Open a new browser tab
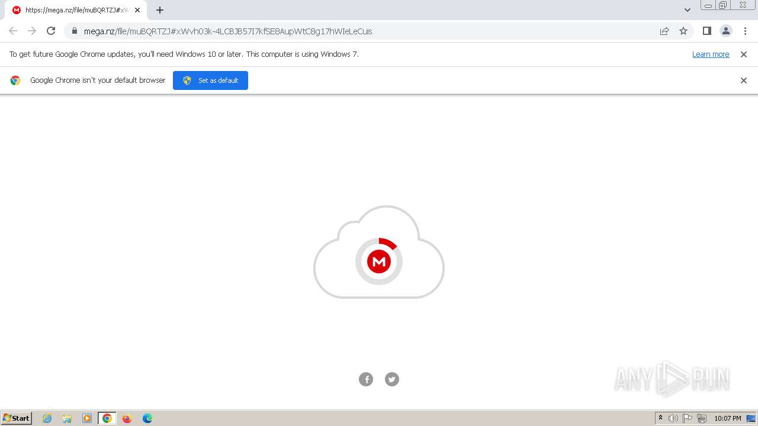This screenshot has height=426, width=758. tap(160, 10)
